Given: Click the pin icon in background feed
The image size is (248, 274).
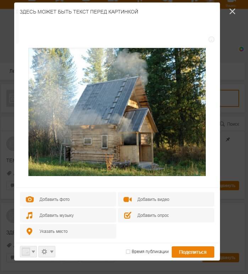Looking at the screenshot, I should pos(227,139).
